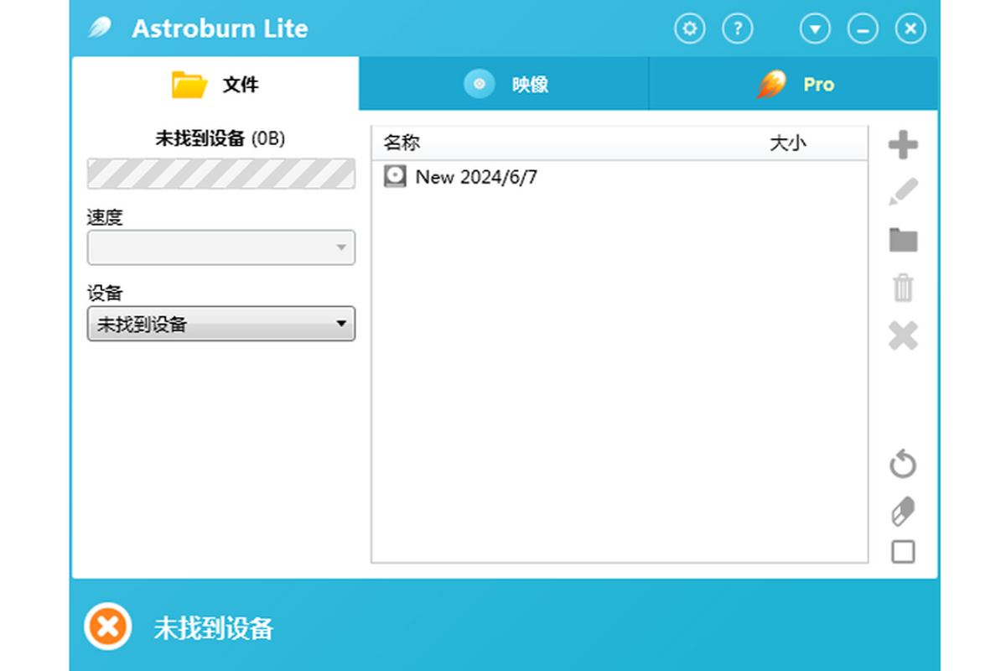This screenshot has width=1006, height=671.
Task: Sort list by 大小 column header
Action: 788,143
